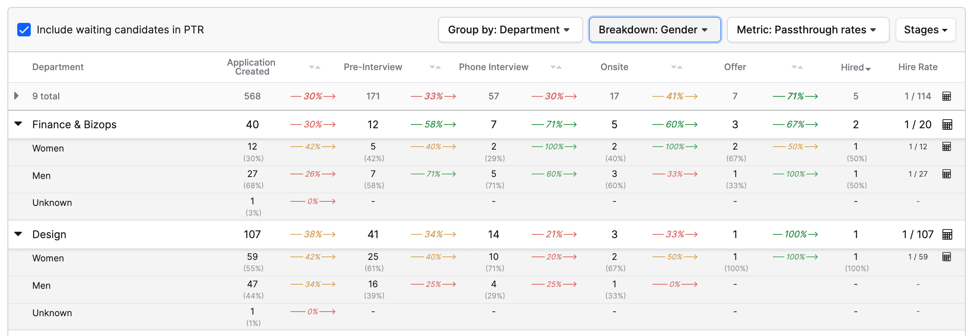Click calculator icon for Finance Women row

pyautogui.click(x=946, y=147)
